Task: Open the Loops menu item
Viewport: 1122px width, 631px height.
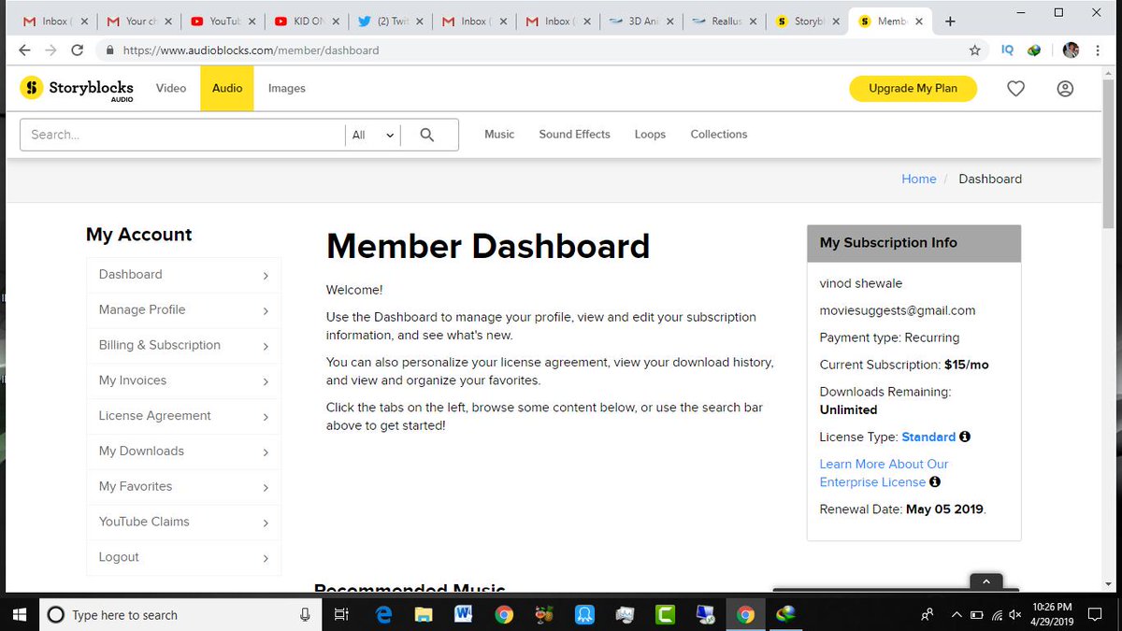Action: 650,135
